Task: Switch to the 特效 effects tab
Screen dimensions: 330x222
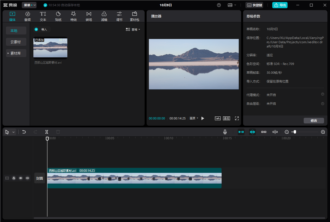Action: click(x=74, y=16)
